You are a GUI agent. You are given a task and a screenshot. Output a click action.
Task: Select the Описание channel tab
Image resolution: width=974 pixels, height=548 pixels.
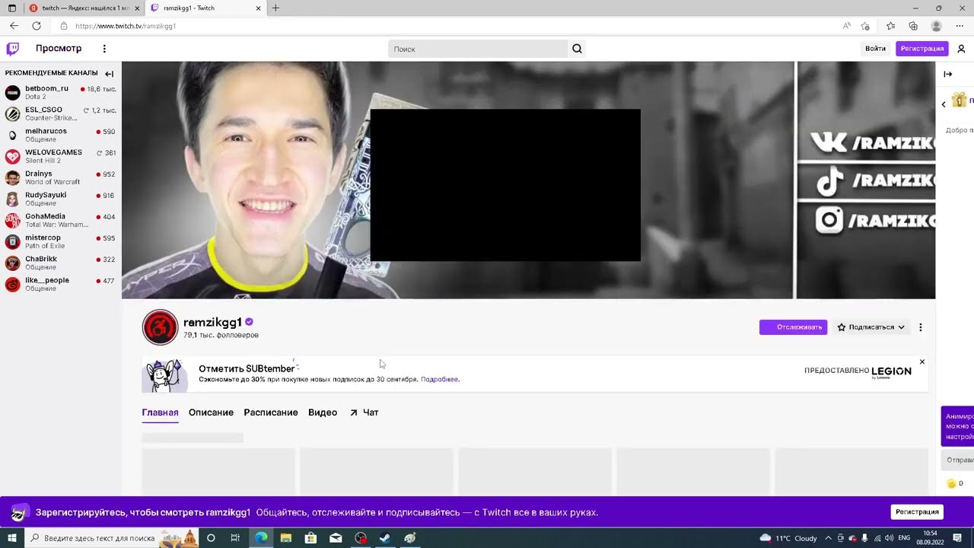211,413
